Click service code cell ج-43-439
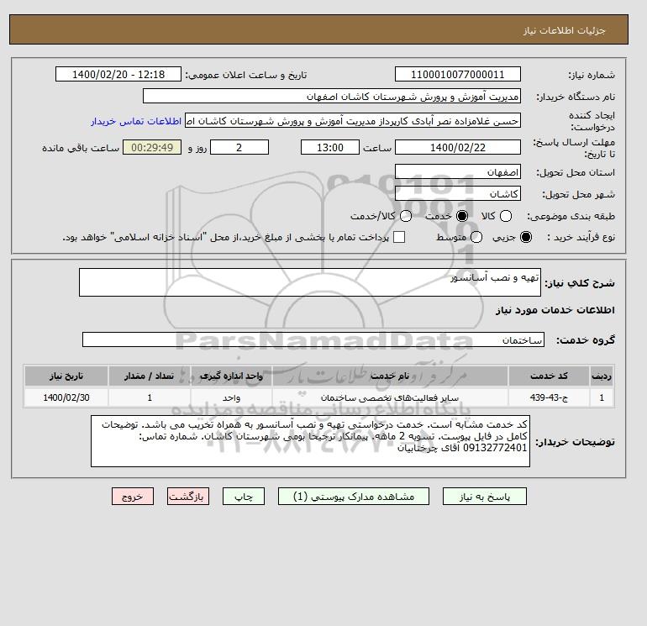This screenshot has width=647, height=626. point(549,397)
